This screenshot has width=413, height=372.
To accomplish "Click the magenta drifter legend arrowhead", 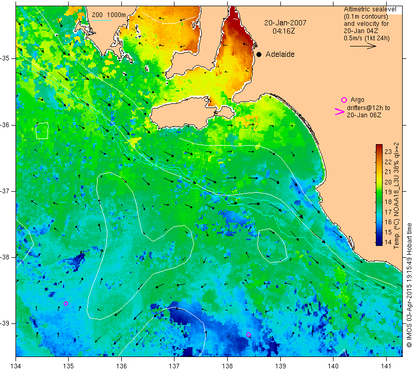I will click(340, 112).
